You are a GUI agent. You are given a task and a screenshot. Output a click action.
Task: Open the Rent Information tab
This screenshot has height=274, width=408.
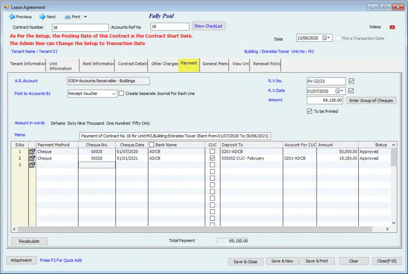pos(98,64)
